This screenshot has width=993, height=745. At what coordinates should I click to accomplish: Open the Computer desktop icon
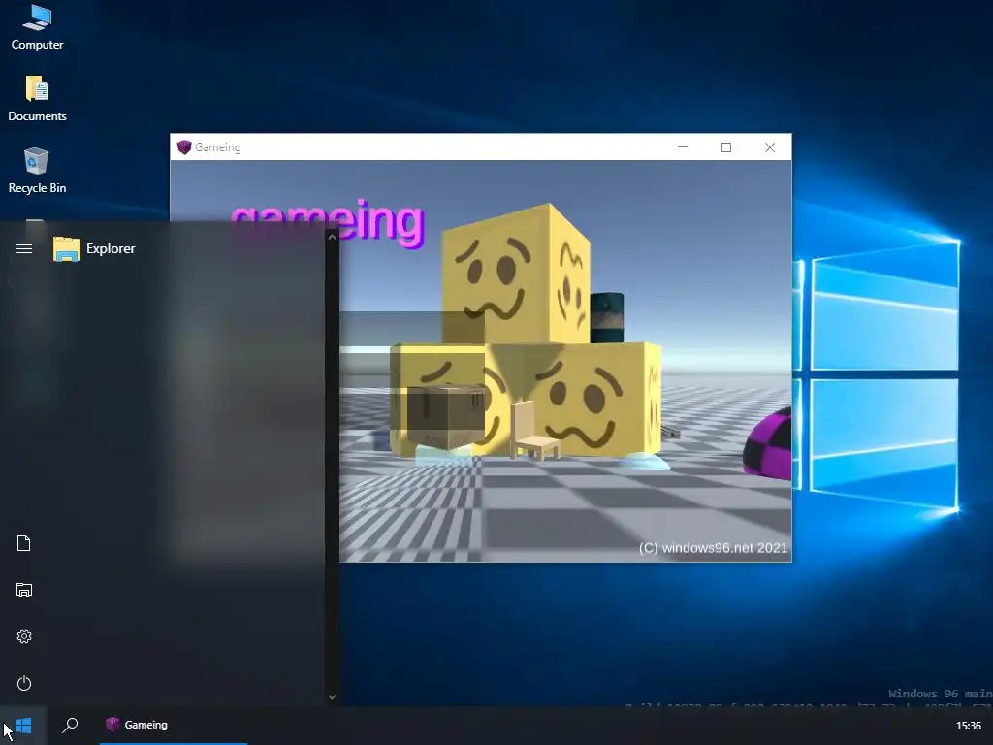click(x=37, y=26)
